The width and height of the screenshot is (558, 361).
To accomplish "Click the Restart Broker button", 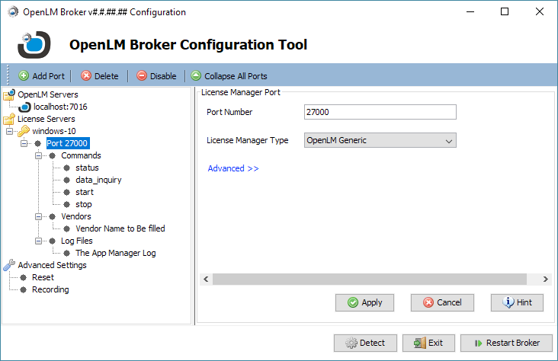I will 506,343.
